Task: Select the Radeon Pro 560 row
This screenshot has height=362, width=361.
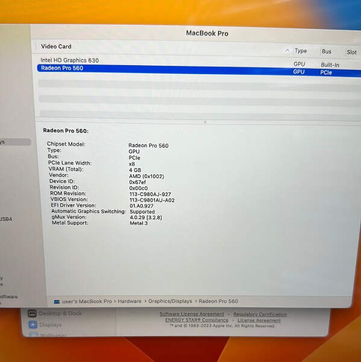Action: [199, 70]
